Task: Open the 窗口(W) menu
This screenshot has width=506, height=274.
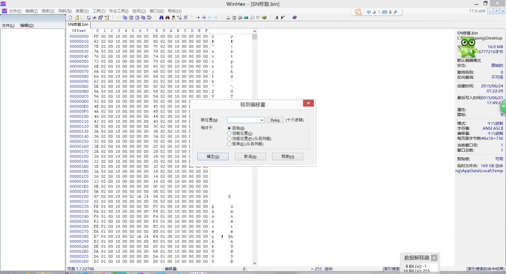Action: coord(157,11)
